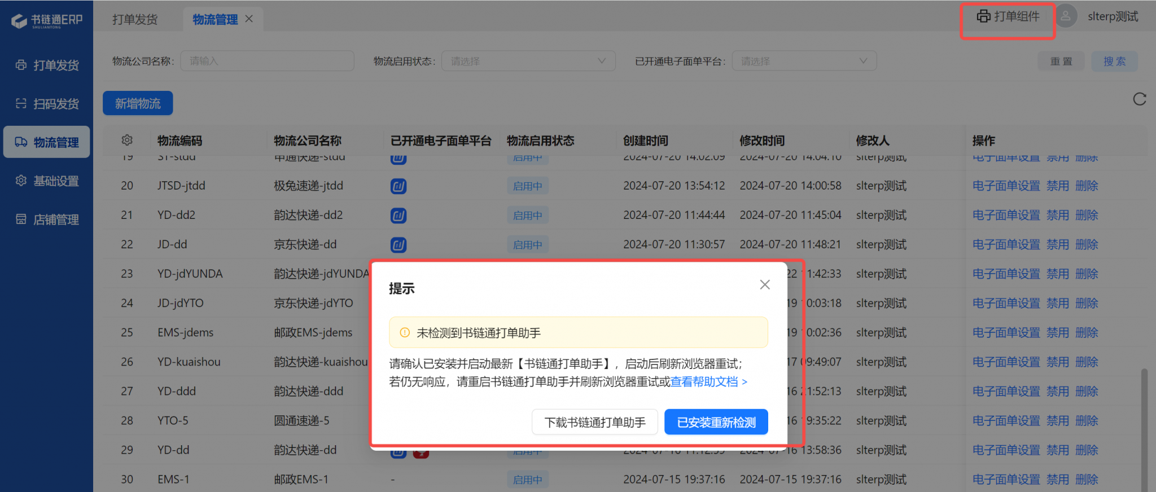Image resolution: width=1156 pixels, height=492 pixels.
Task: Click the 基础设置 gear sidebar icon
Action: pyautogui.click(x=21, y=181)
